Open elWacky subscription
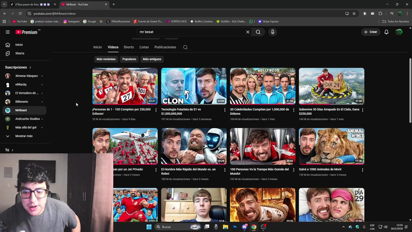Image resolution: width=412 pixels, height=232 pixels. (24, 84)
